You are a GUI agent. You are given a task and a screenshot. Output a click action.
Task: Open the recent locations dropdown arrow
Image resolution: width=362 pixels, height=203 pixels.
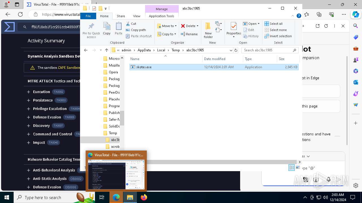tap(101, 50)
